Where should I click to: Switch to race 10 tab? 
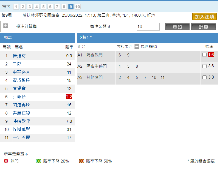pos(78,7)
